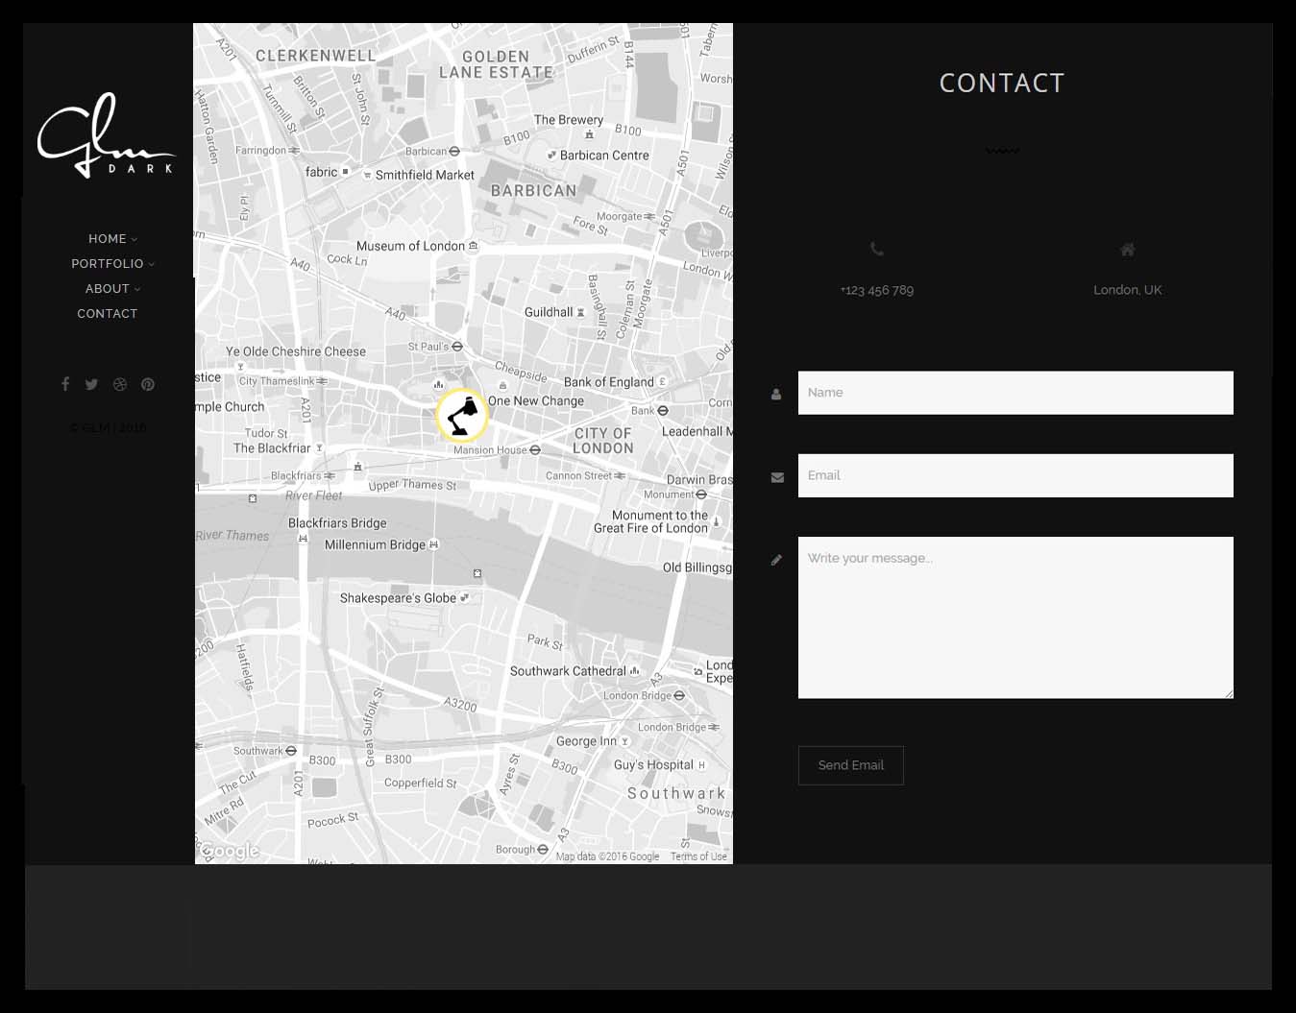Click the CLERKENWELL district label
This screenshot has height=1013, width=1296.
316,56
